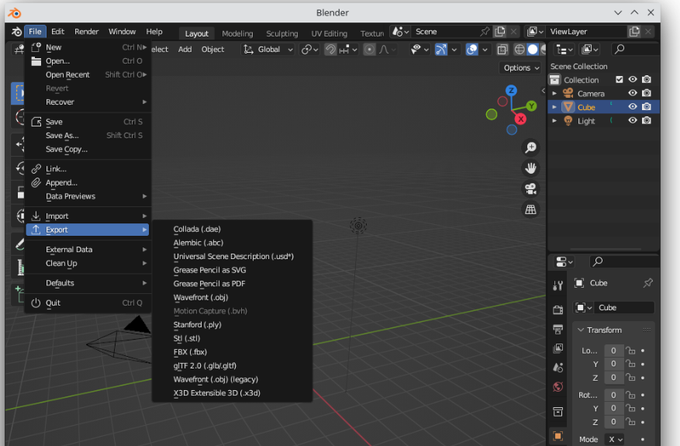Open the World properties tab icon
Viewport: 680px width, 446px height.
[557, 386]
